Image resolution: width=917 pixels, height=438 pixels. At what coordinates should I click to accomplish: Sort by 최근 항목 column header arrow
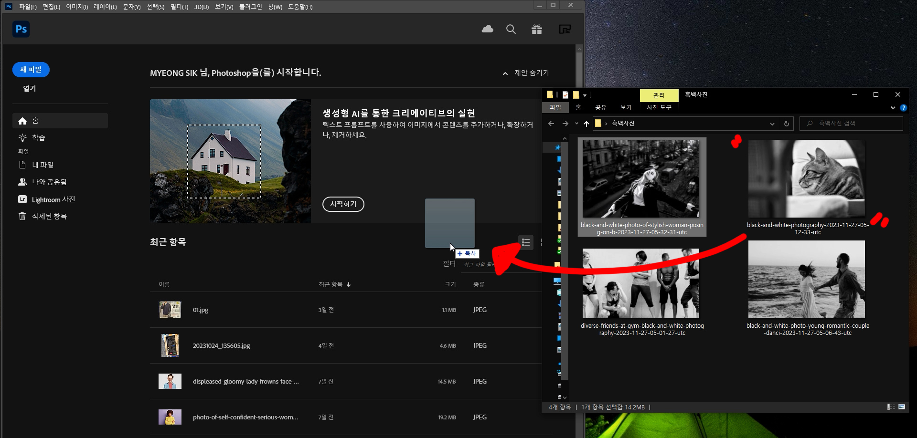tap(349, 284)
